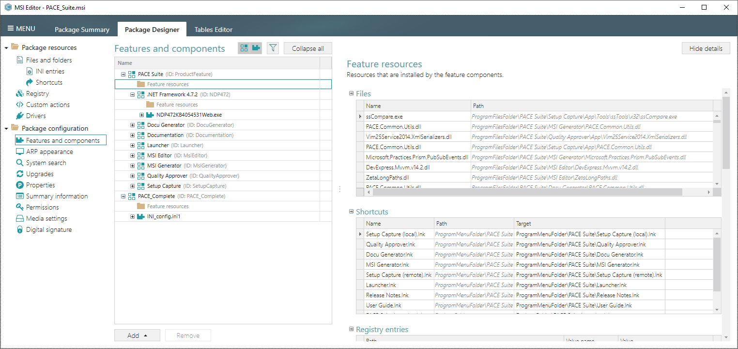Click the ARP appearance monitor icon
This screenshot has height=349, width=738.
point(20,152)
